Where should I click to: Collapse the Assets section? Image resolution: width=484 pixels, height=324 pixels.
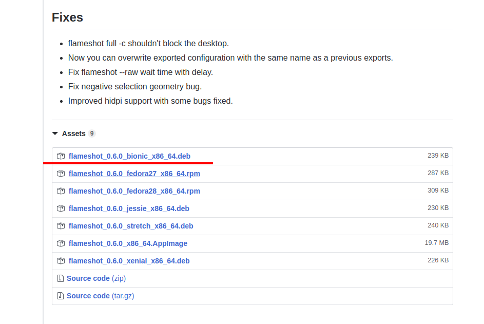click(x=73, y=134)
